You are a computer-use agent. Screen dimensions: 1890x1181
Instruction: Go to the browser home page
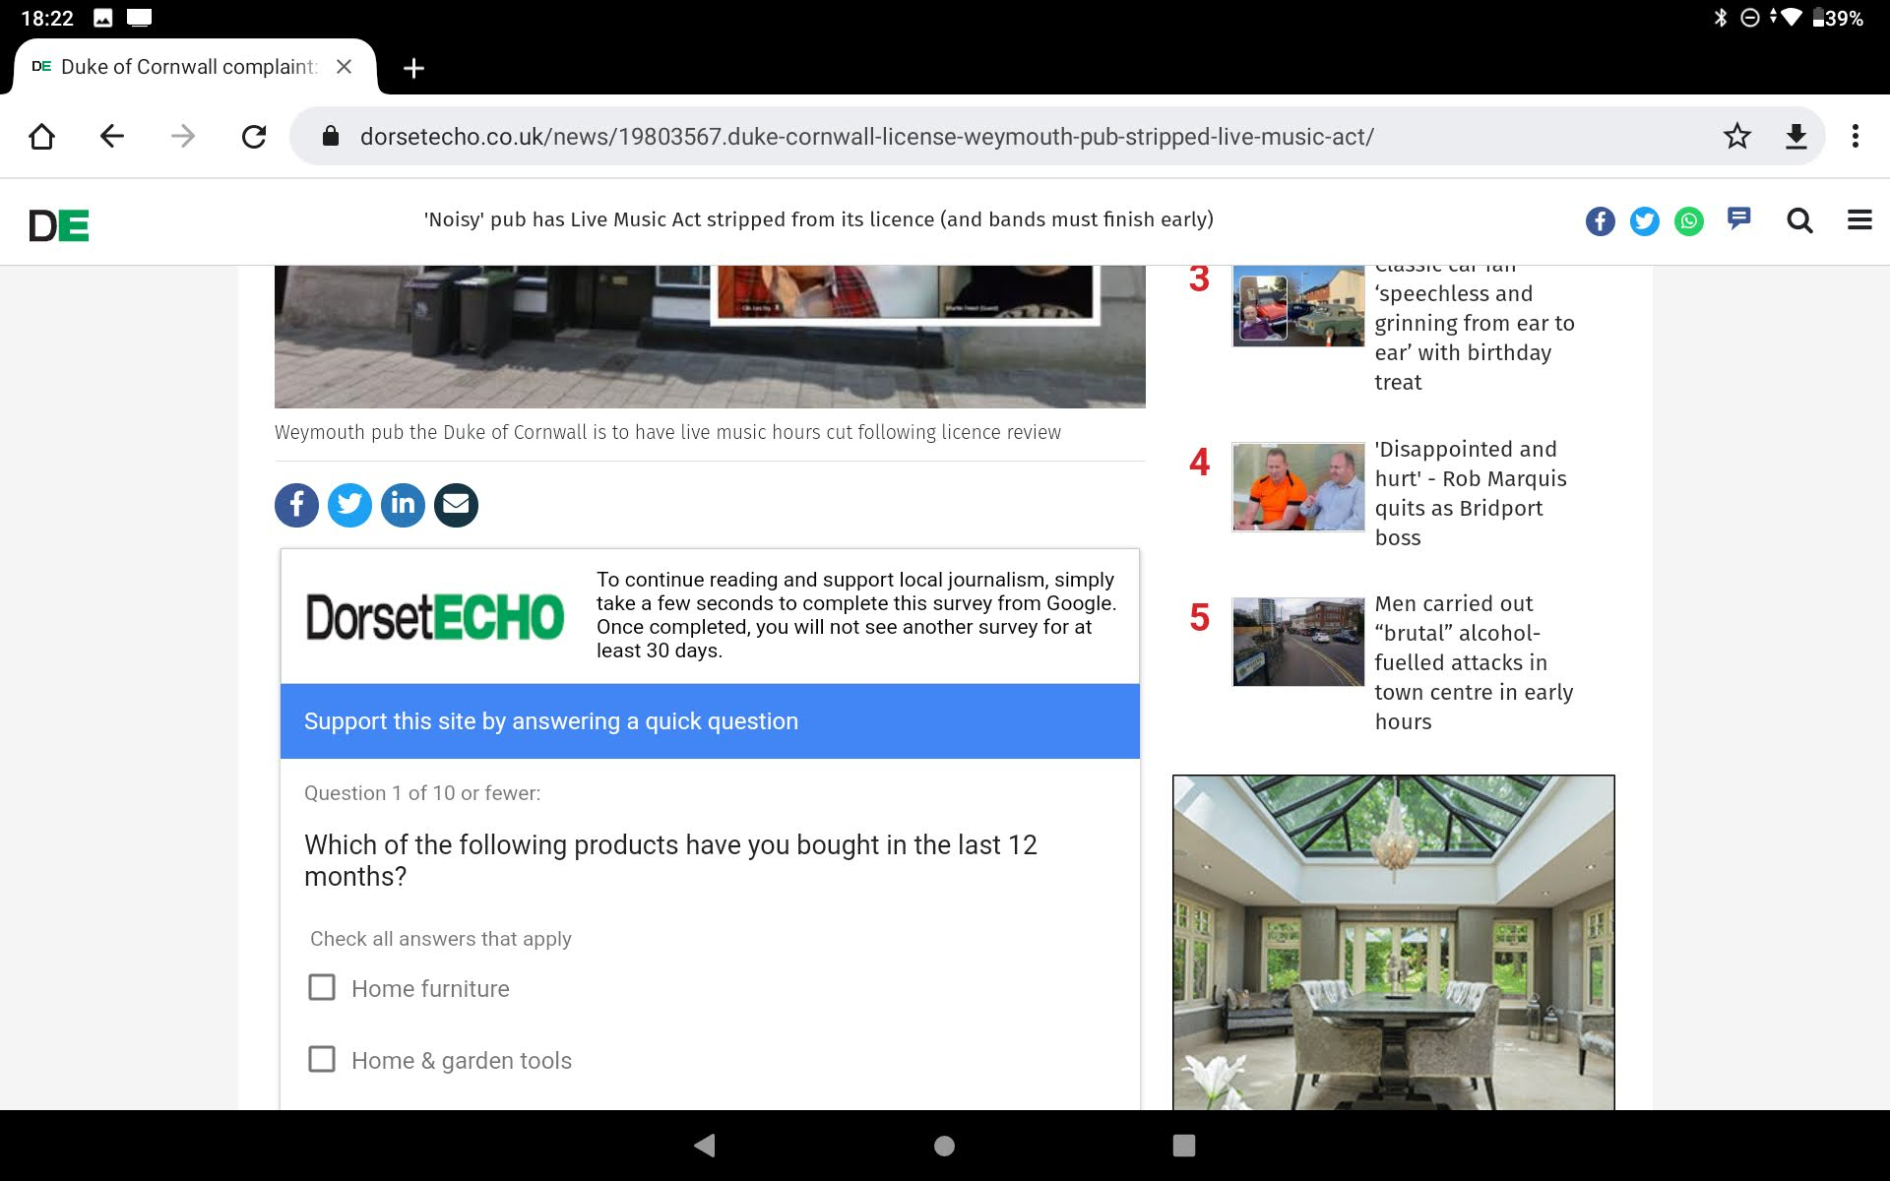click(x=41, y=136)
